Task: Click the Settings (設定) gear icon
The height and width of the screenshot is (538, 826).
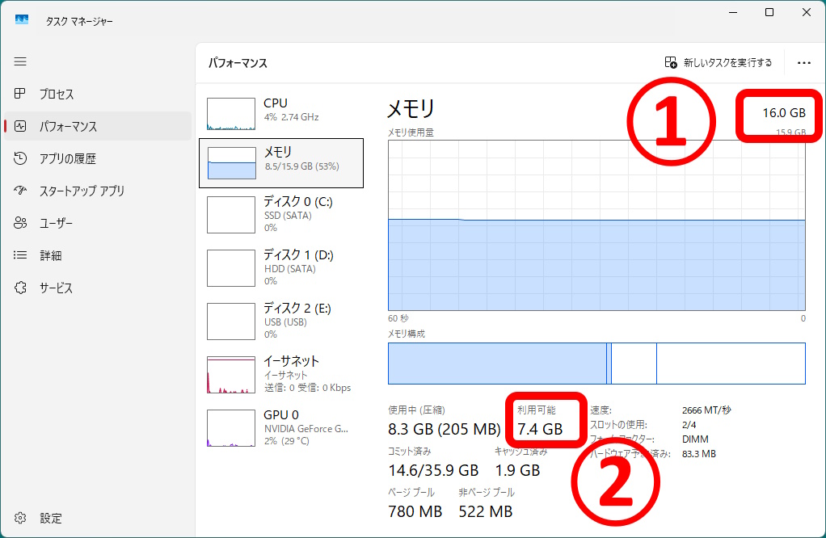Action: (x=20, y=518)
